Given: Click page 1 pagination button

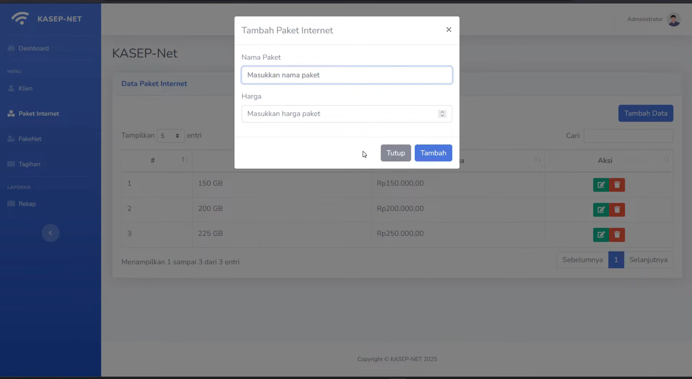Looking at the screenshot, I should (616, 260).
